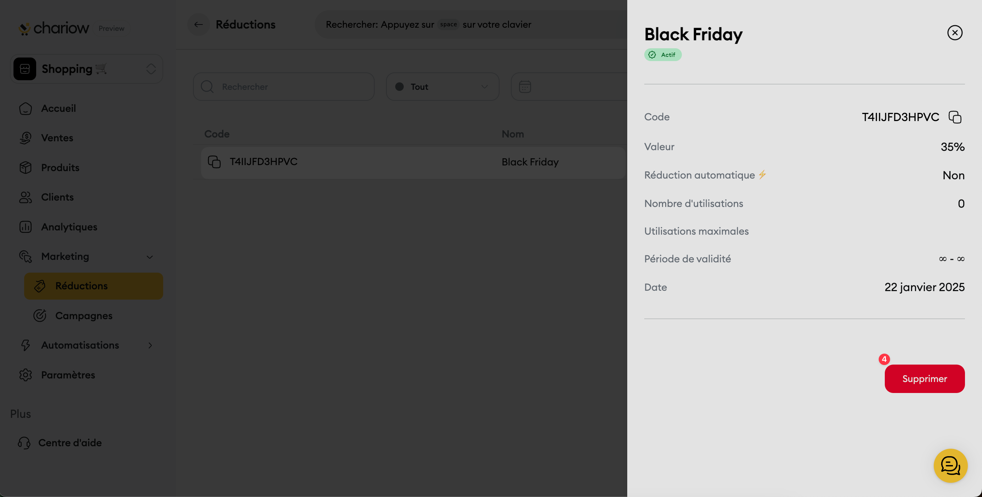Click the lightning icon next to Réduction automatique
The height and width of the screenshot is (497, 982).
[x=762, y=175]
